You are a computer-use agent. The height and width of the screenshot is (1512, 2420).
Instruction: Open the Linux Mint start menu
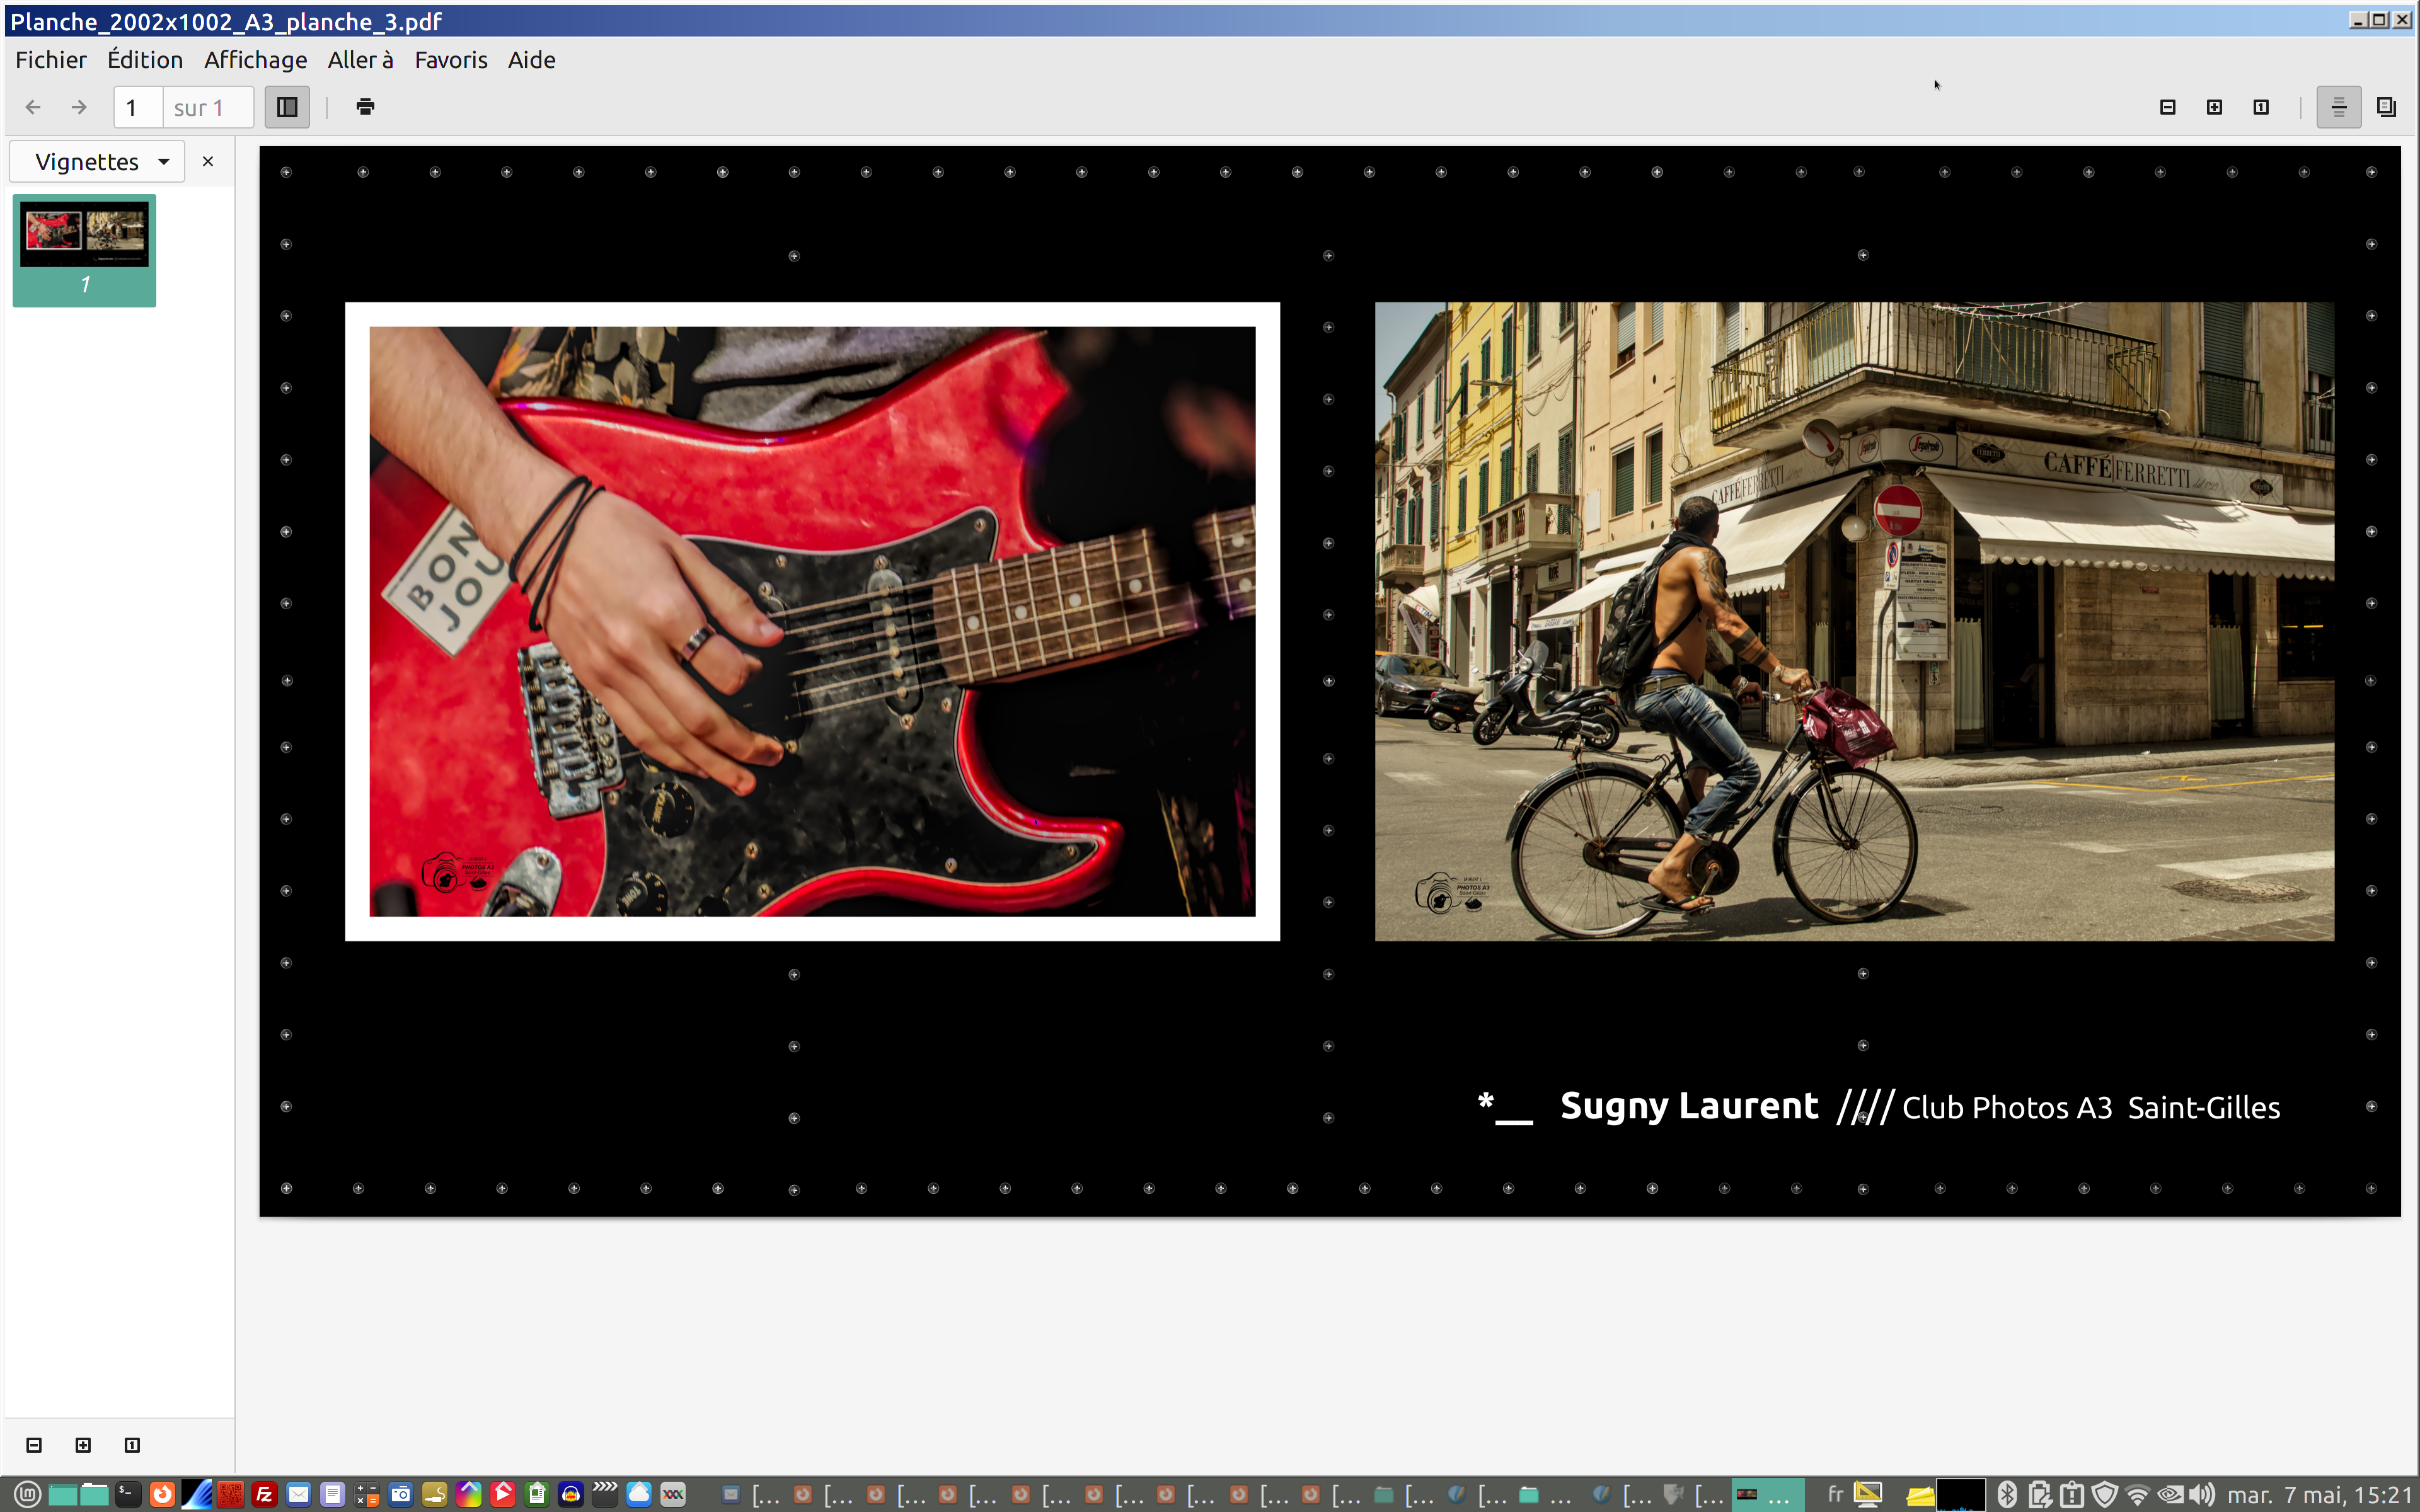pyautogui.click(x=27, y=1494)
